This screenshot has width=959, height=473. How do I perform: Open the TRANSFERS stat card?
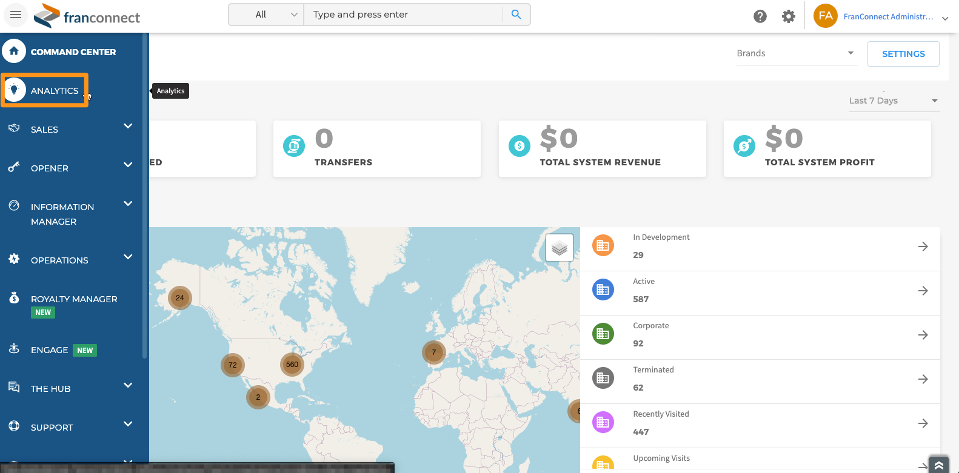(377, 148)
